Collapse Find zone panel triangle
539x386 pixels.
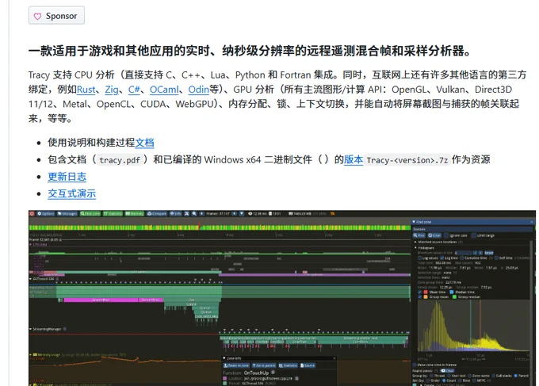pos(414,222)
